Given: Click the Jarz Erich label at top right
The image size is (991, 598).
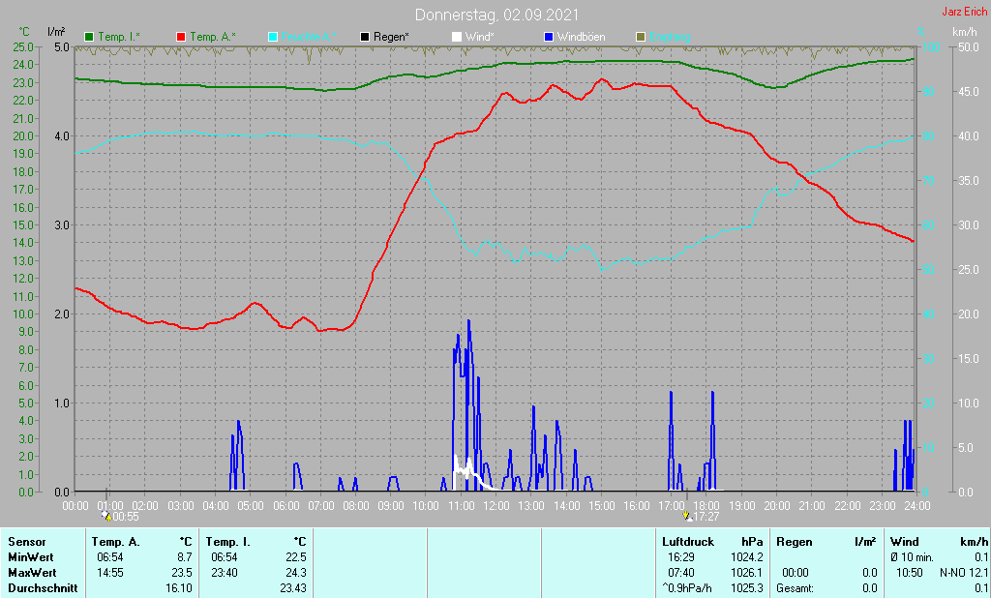Looking at the screenshot, I should (964, 13).
